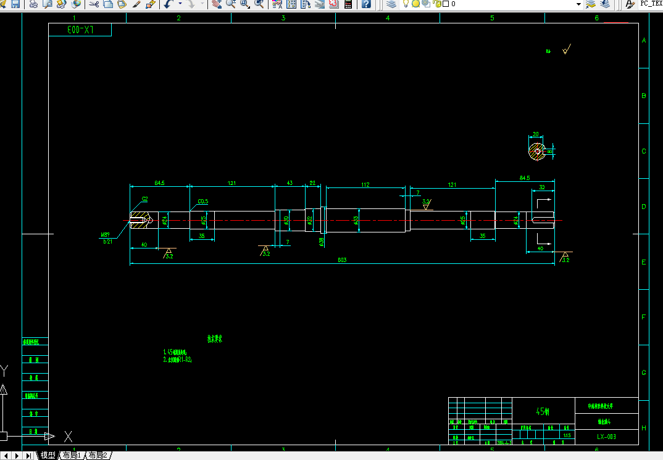Toggle layer 0 on/off light bulb
Image resolution: width=663 pixels, height=460 pixels.
coord(406,4)
